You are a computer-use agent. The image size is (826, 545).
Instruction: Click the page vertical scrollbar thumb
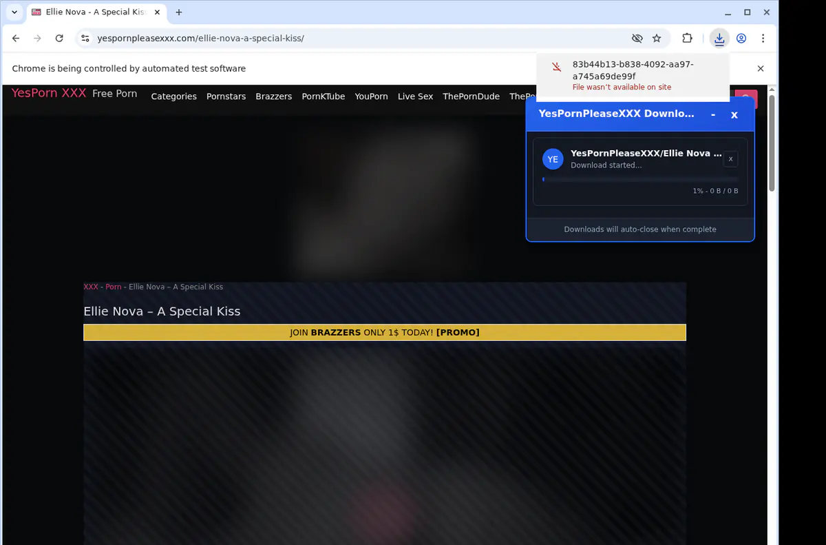tap(772, 143)
